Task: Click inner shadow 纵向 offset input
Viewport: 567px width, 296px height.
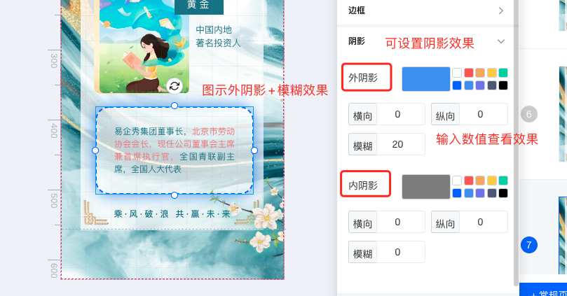Action: [484, 222]
